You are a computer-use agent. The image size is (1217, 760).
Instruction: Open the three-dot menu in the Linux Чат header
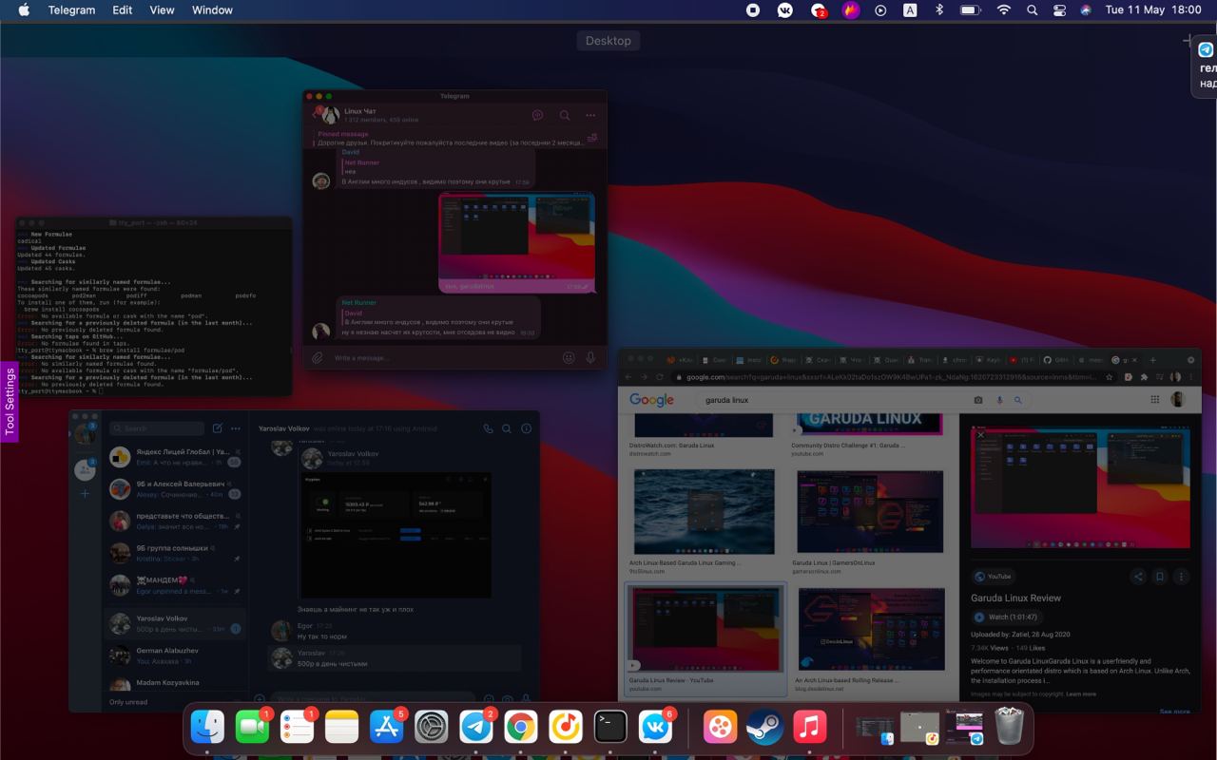[590, 115]
